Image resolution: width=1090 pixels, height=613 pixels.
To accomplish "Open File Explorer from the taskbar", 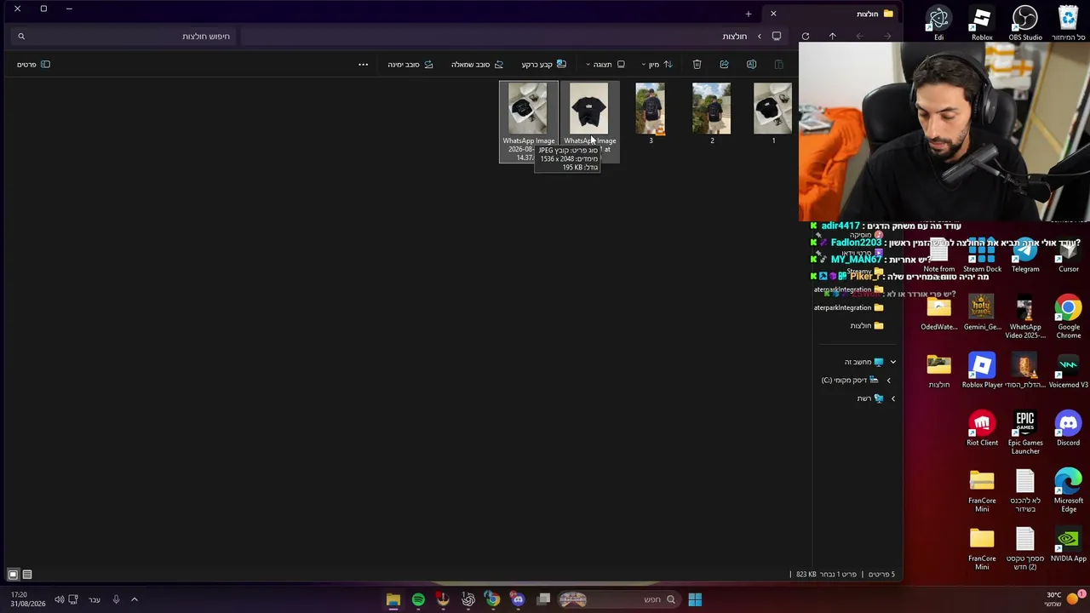I will [393, 599].
